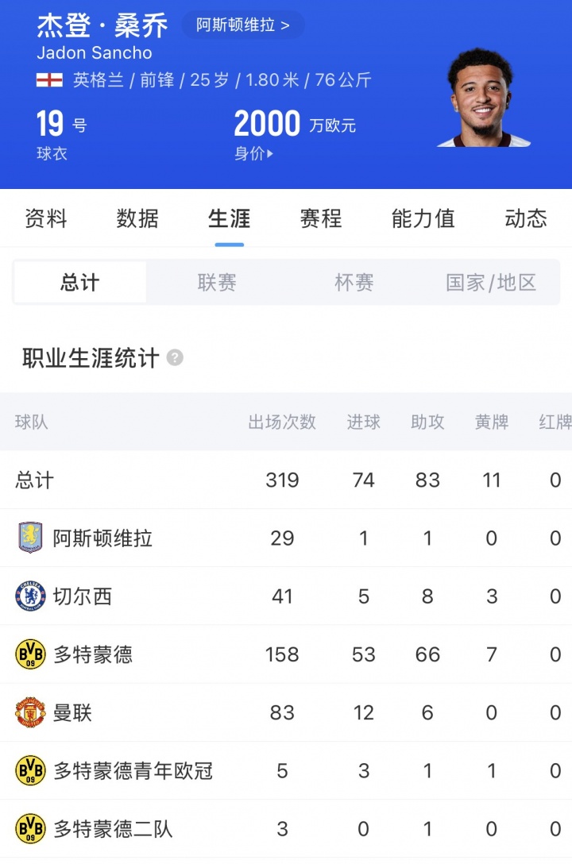Viewport: 572px width, 864px height.
Task: Open the 阿斯顿维拉 team chevron pill
Action: coord(243,25)
